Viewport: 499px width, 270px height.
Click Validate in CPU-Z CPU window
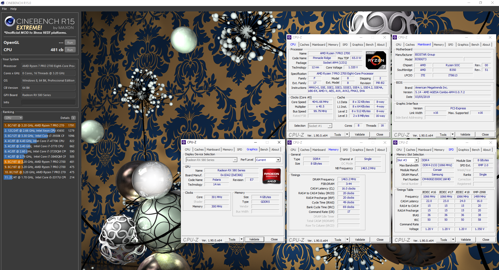point(360,134)
